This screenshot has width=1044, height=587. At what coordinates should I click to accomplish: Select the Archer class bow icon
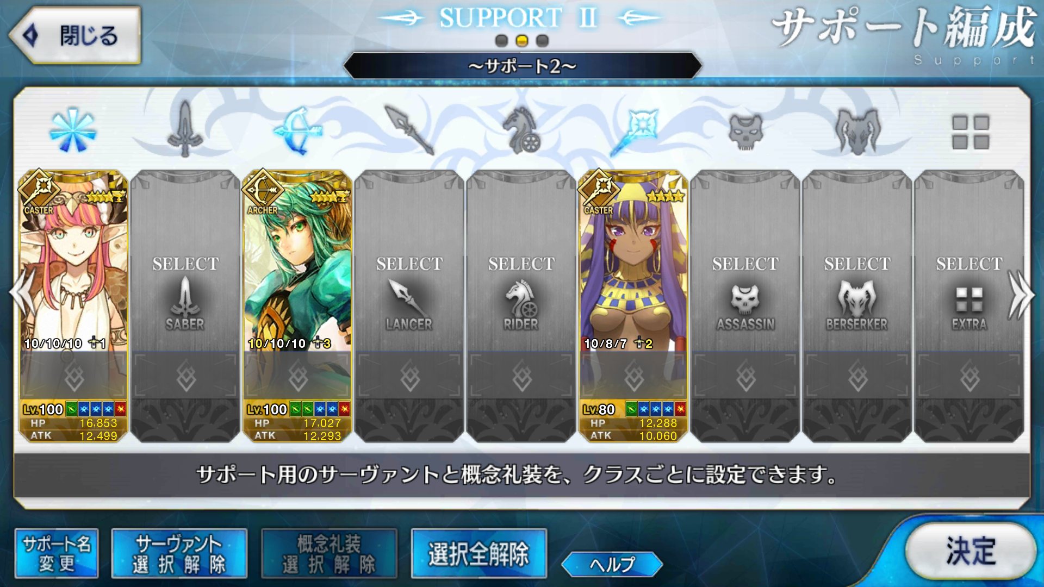298,130
